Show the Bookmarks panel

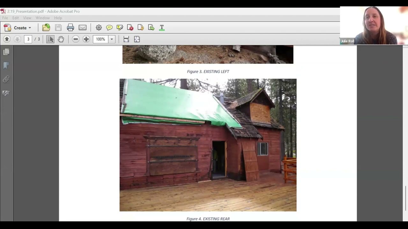pos(6,66)
